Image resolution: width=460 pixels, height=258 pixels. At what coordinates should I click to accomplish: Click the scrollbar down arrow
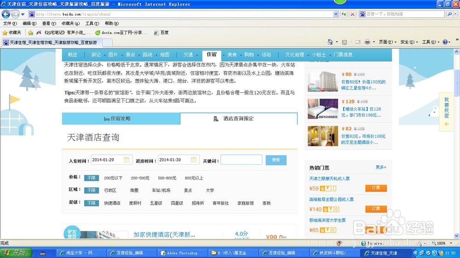click(456, 236)
